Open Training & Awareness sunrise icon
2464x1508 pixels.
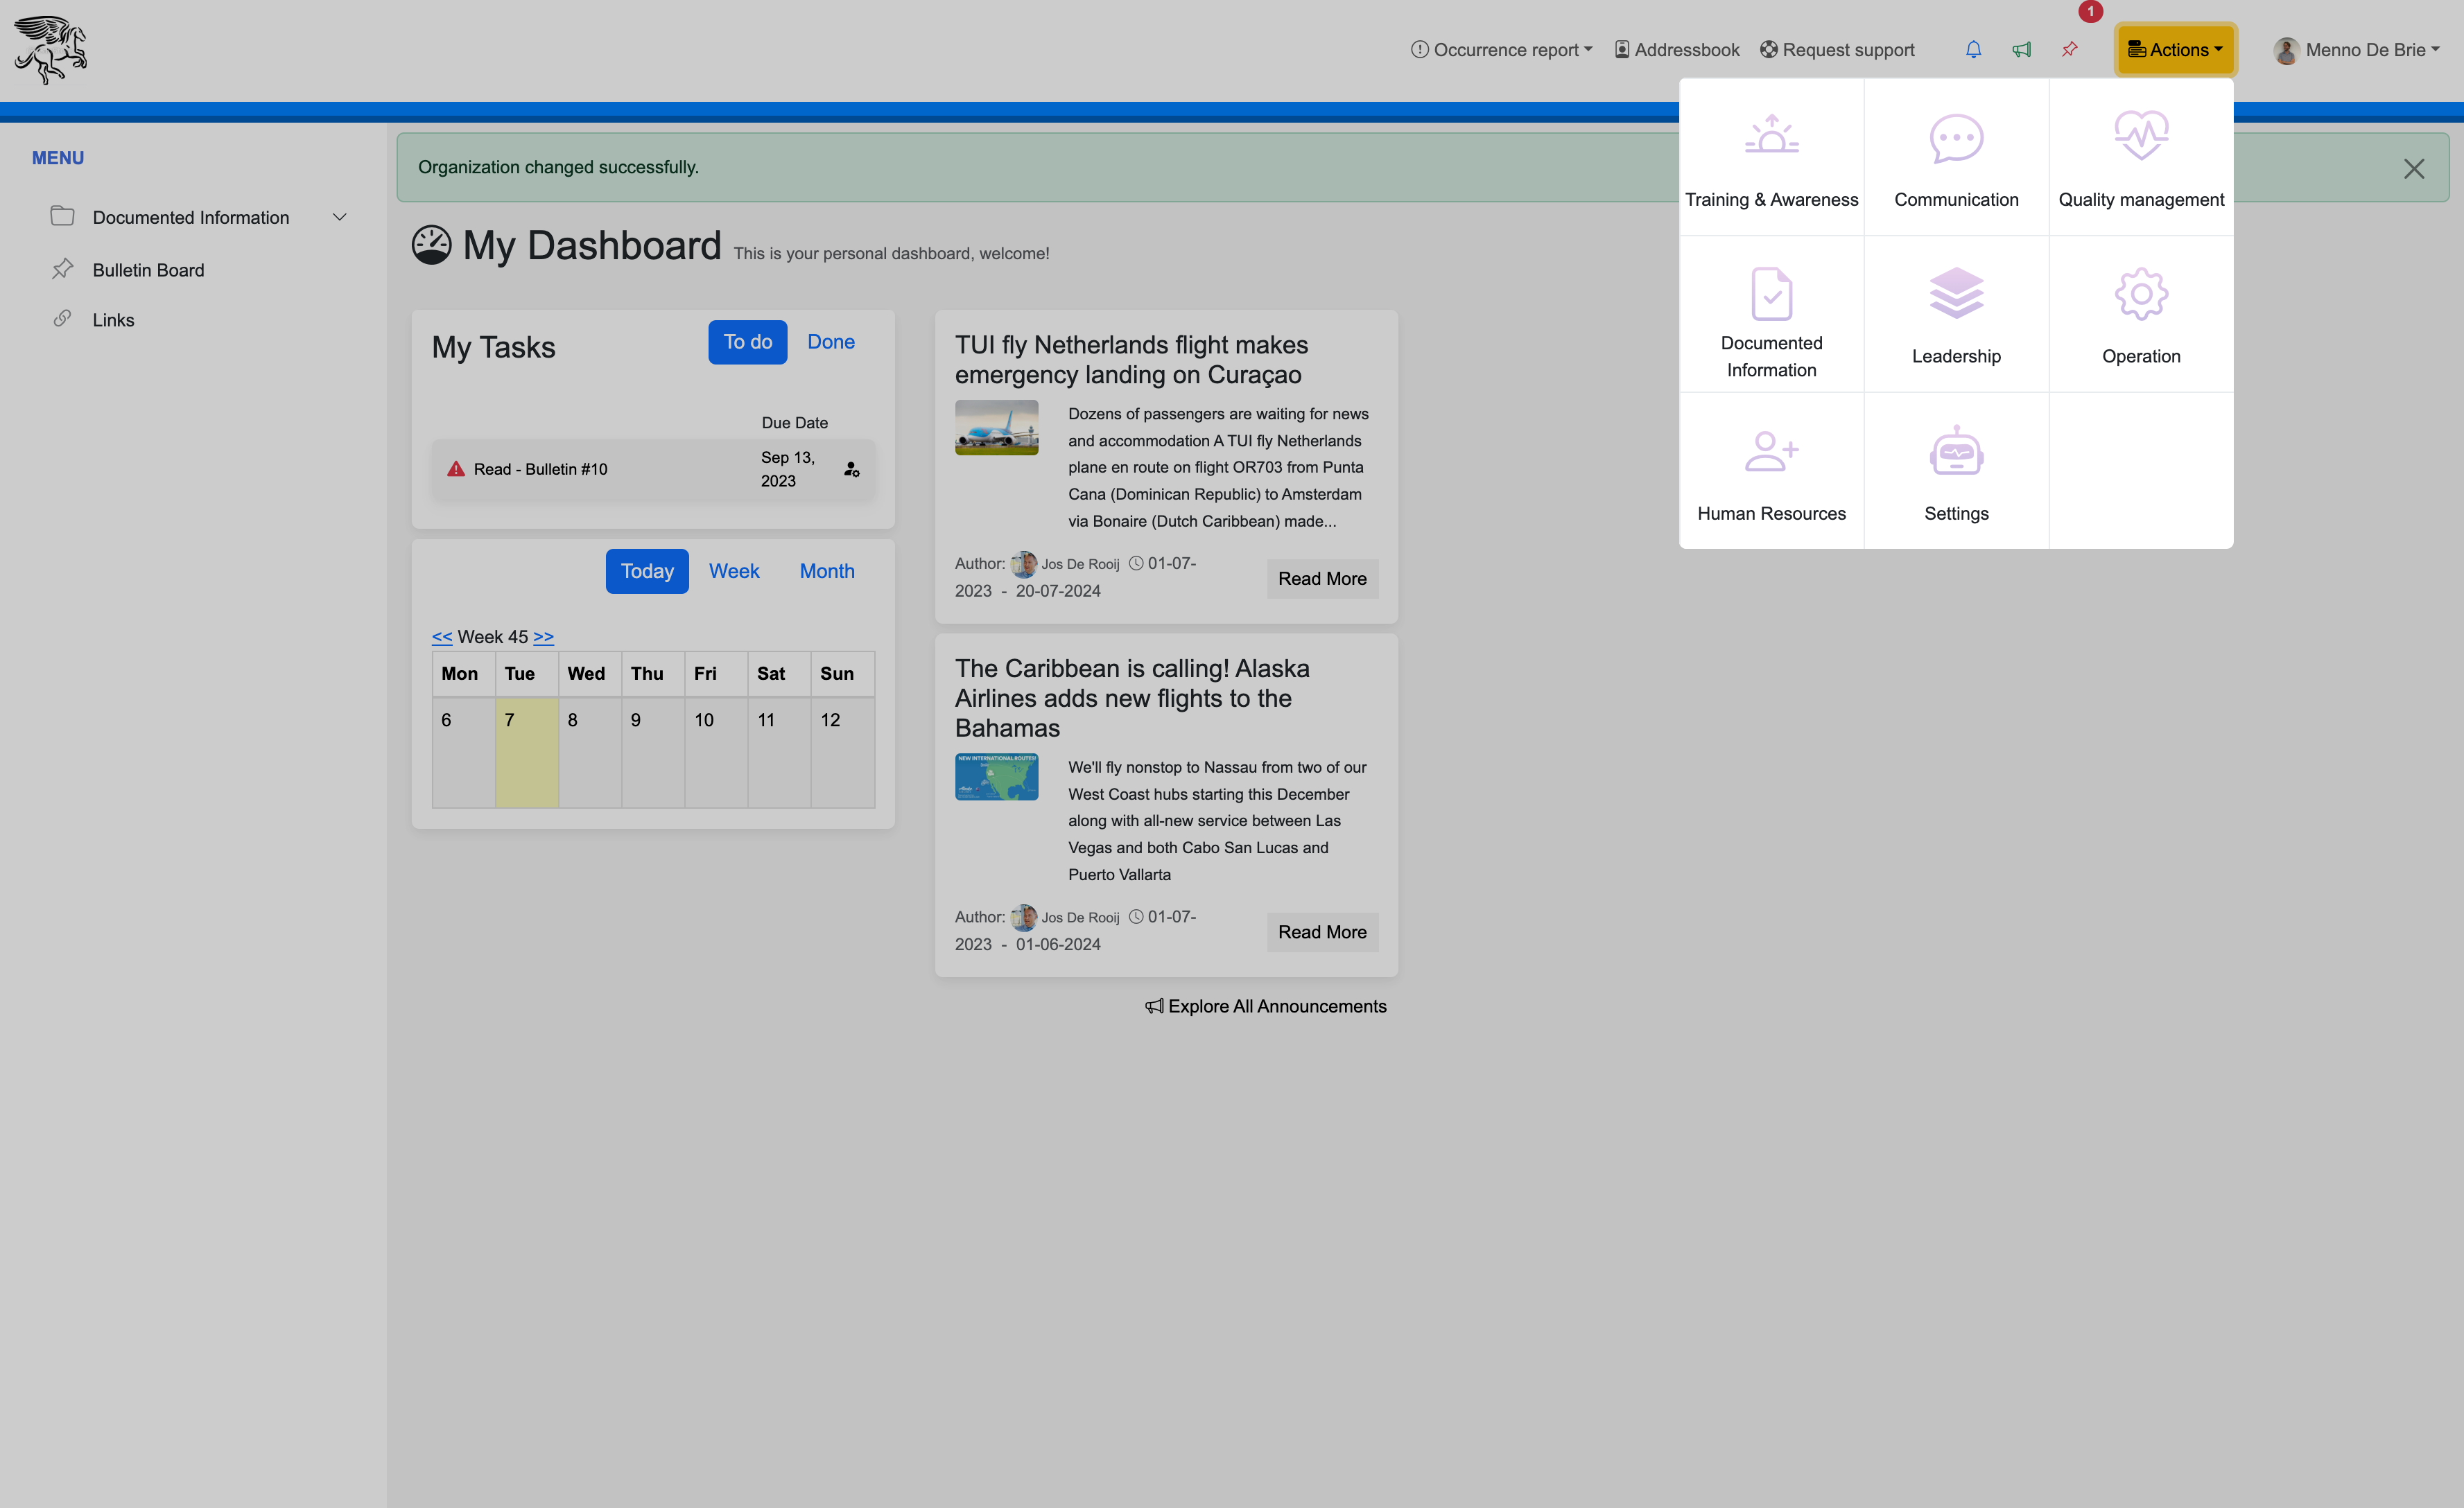pos(1771,136)
